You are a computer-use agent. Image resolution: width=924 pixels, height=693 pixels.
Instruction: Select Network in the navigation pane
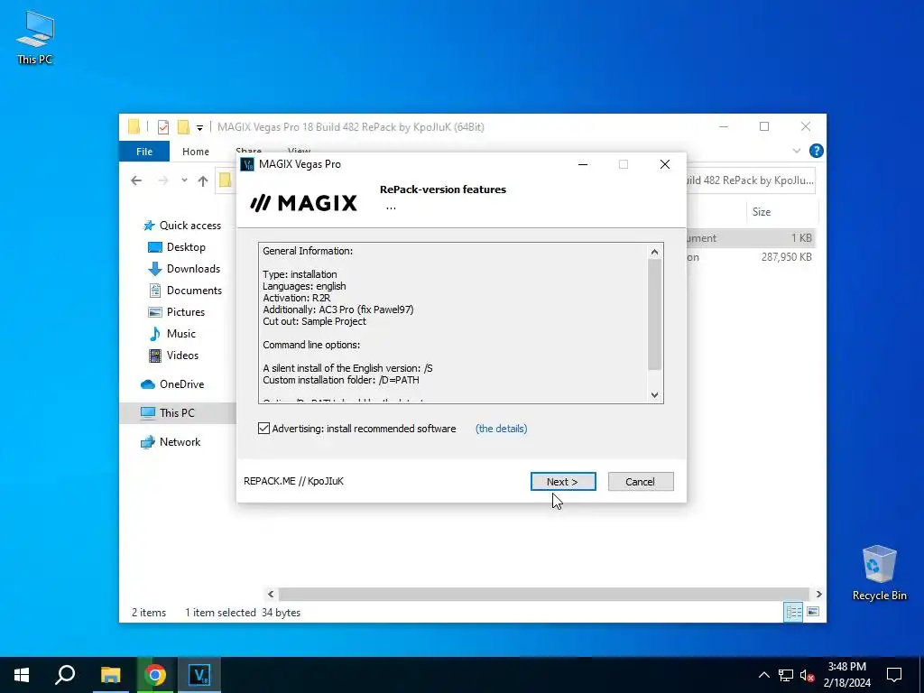171,442
